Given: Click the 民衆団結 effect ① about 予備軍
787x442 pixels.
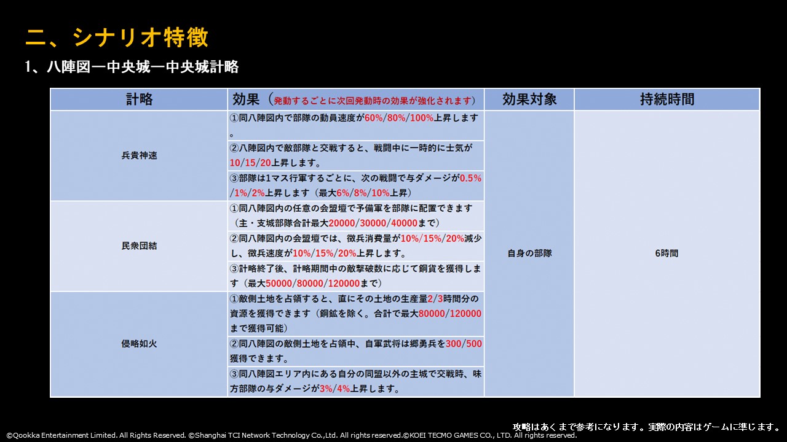Looking at the screenshot, I should tap(356, 215).
